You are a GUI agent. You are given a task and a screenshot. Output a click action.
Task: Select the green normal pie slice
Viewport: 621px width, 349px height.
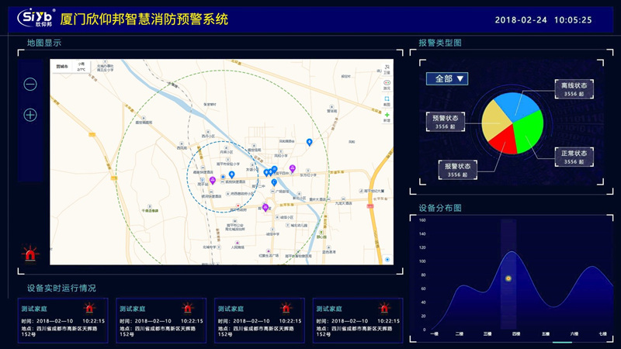tap(530, 133)
